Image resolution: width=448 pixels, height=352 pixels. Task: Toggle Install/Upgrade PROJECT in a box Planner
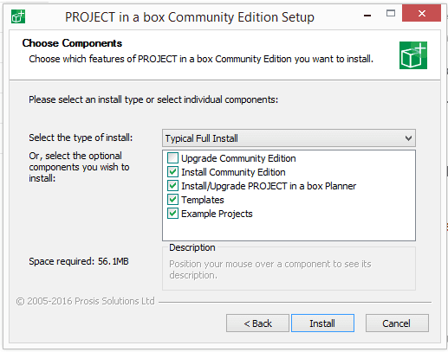(172, 186)
